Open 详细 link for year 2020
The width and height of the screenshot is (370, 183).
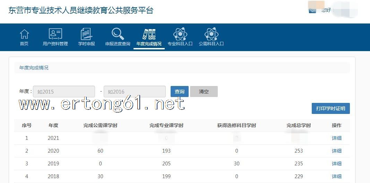coord(336,151)
